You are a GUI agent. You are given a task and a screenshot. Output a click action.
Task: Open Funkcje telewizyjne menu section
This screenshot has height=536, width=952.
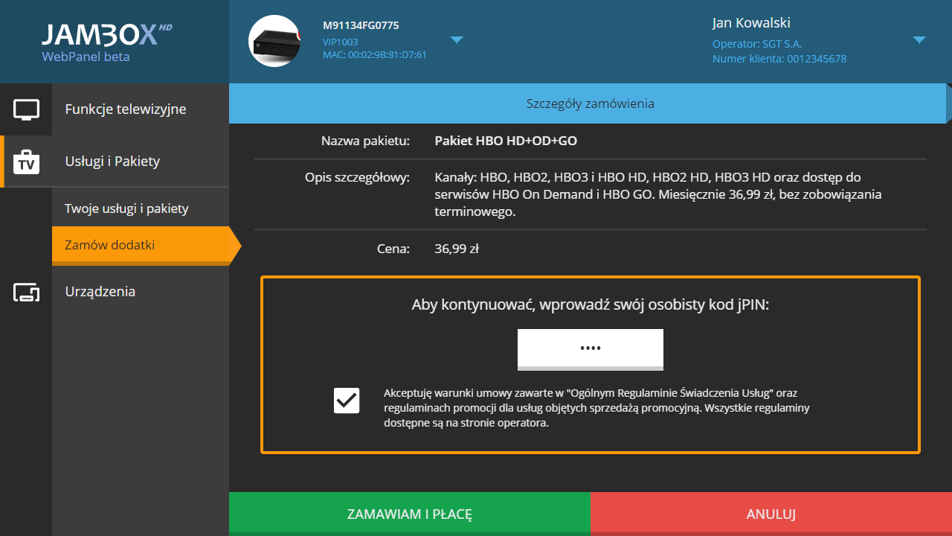(126, 109)
